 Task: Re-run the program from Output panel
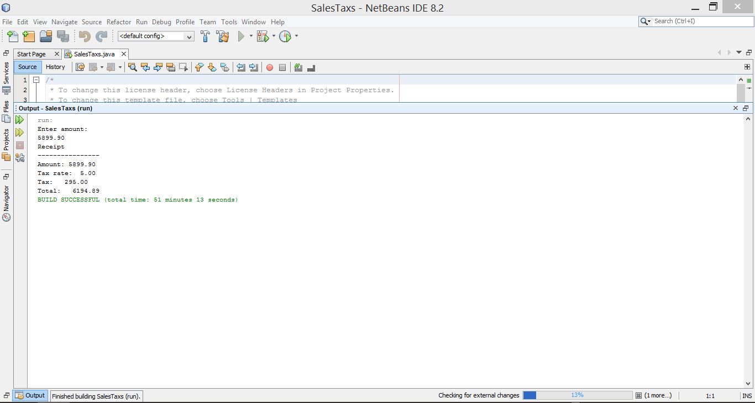click(20, 120)
